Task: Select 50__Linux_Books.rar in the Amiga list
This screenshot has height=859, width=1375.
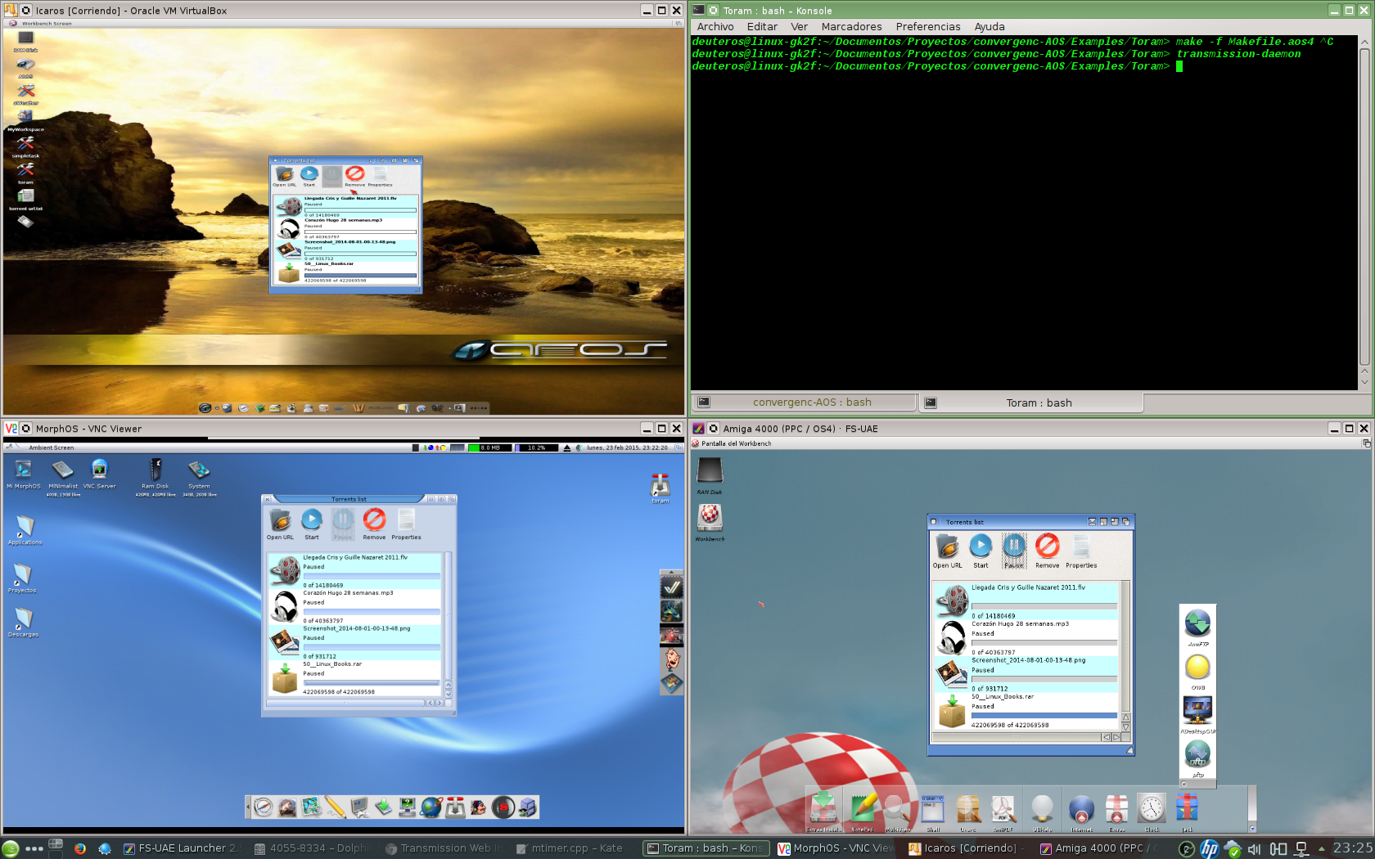Action: (x=1026, y=710)
